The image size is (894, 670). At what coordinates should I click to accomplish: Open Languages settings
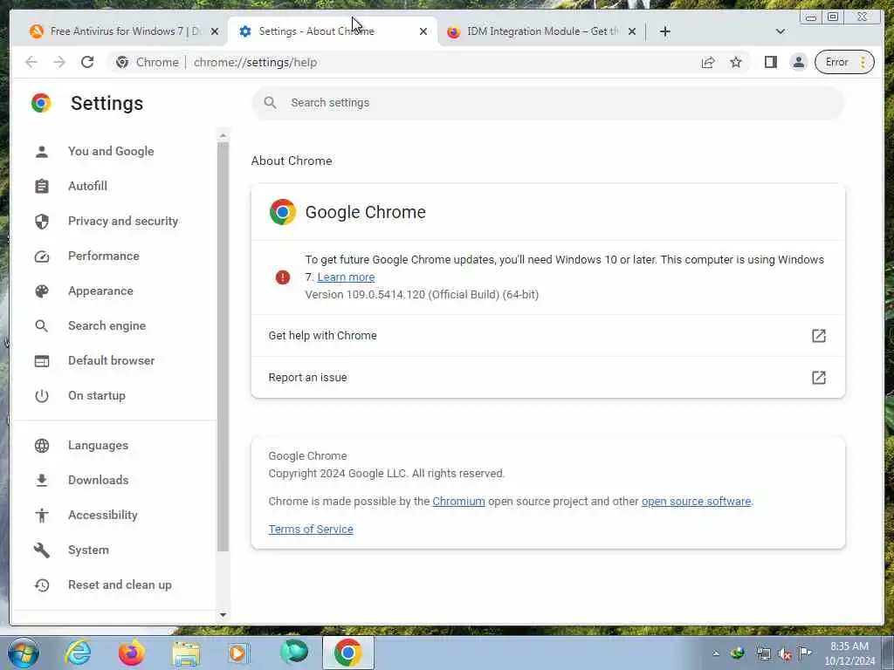[x=98, y=445]
